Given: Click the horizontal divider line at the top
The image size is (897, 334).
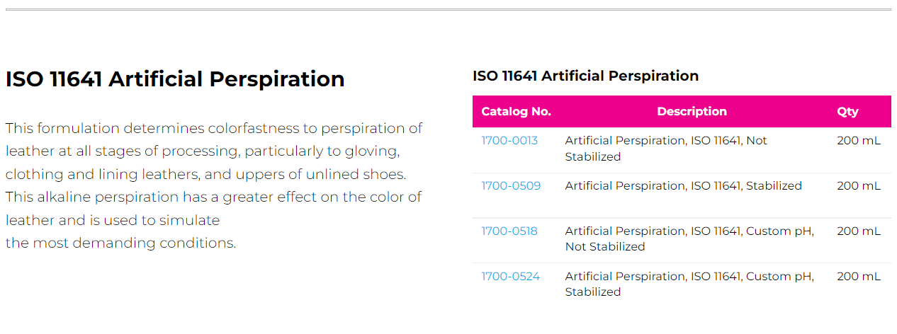Looking at the screenshot, I should click(x=448, y=10).
